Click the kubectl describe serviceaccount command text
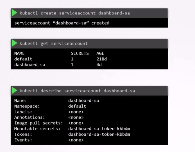The width and height of the screenshot is (195, 152). [77, 91]
